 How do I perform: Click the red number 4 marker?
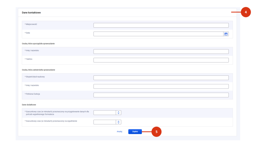pyautogui.click(x=246, y=12)
